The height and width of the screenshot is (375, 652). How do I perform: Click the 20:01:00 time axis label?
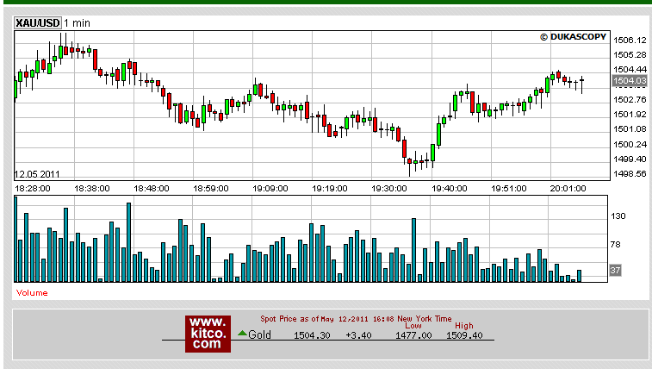tap(568, 187)
